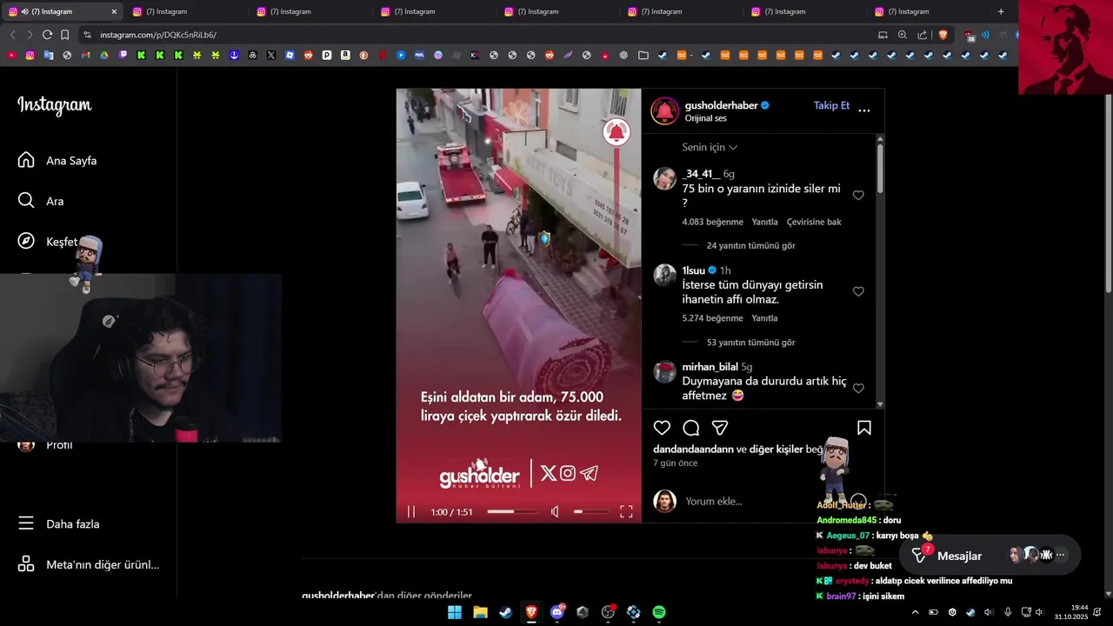Open site settings icon beside the URL

pyautogui.click(x=86, y=35)
